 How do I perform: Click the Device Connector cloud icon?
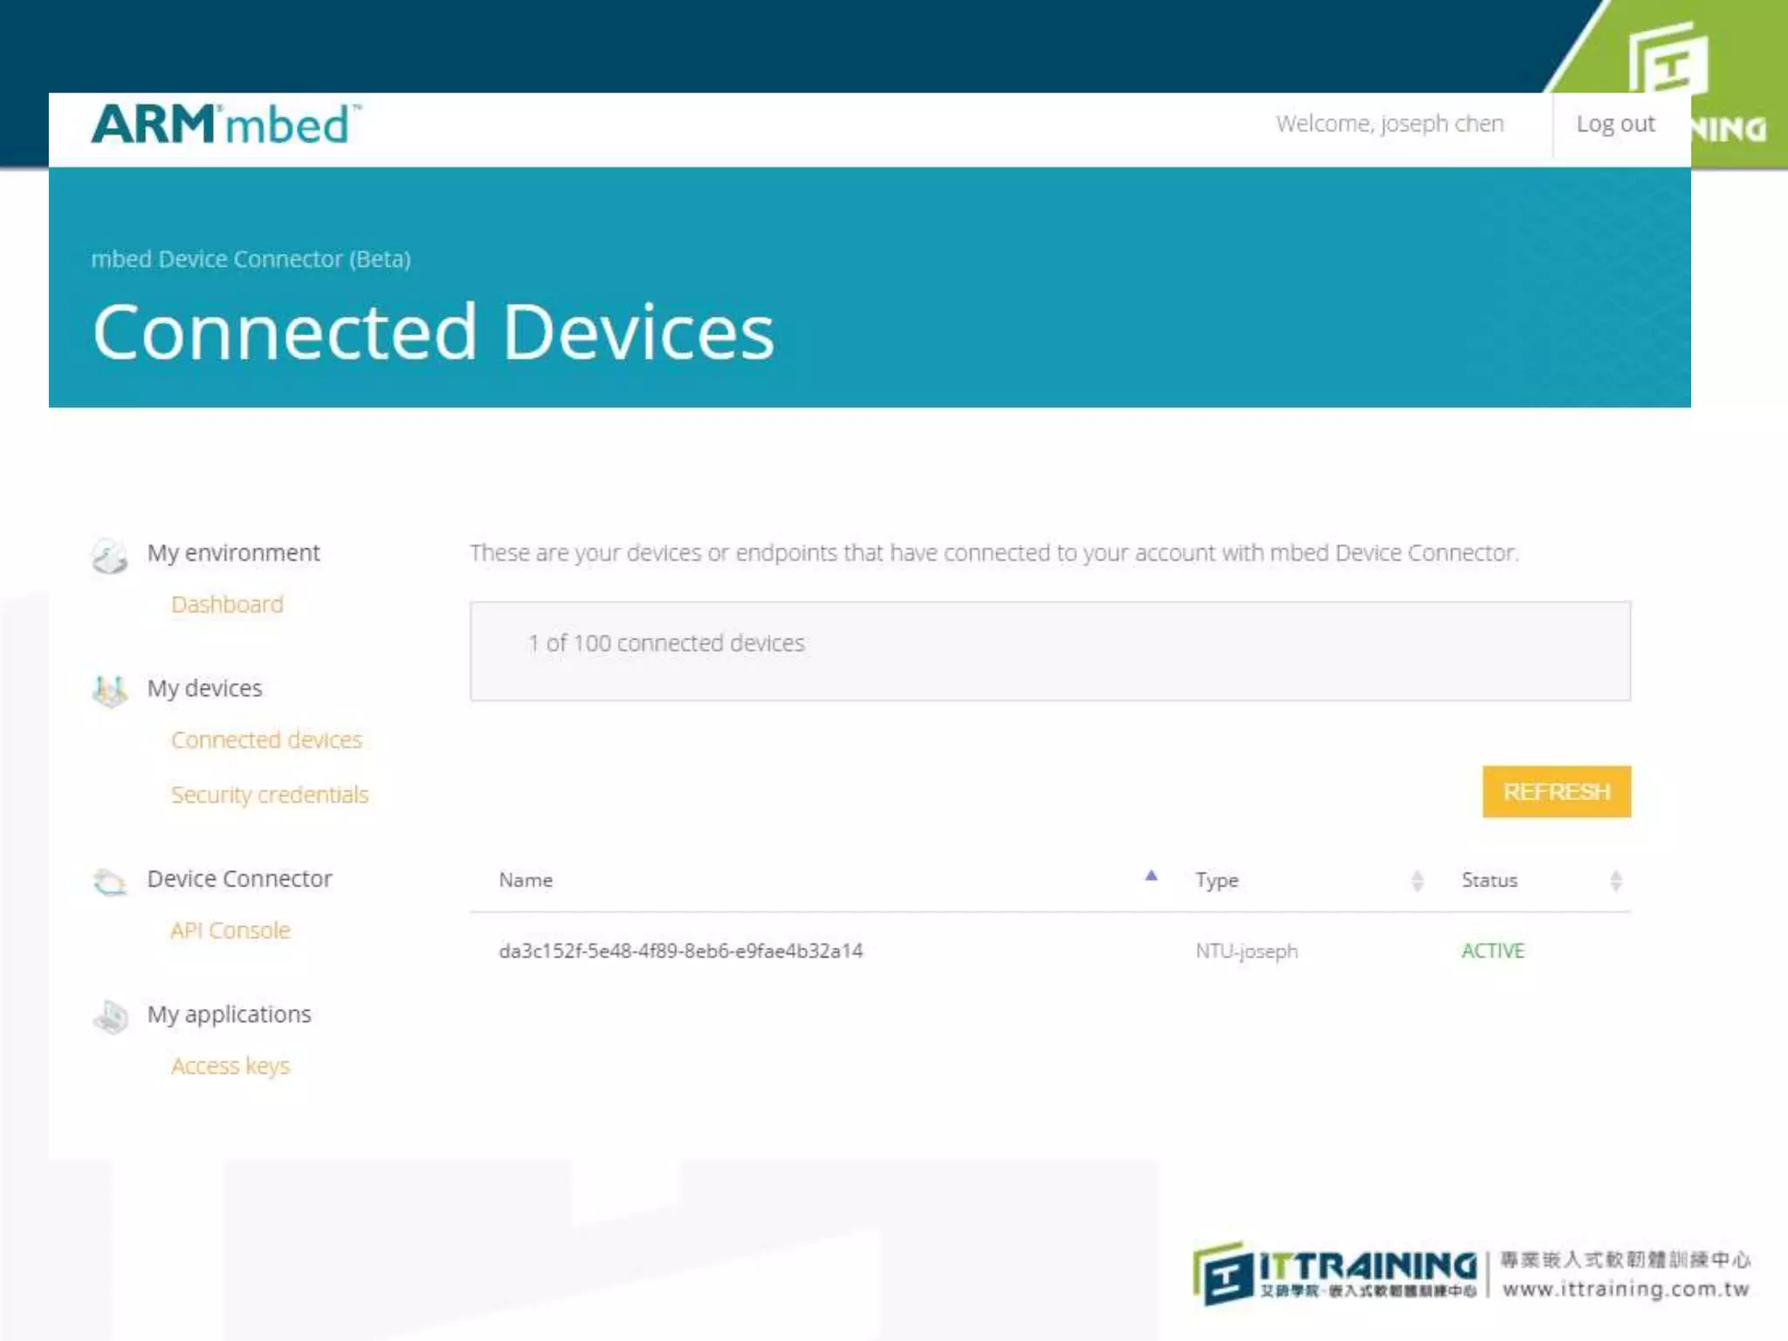[110, 882]
